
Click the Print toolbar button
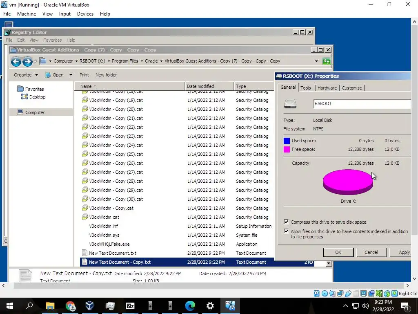click(x=84, y=75)
